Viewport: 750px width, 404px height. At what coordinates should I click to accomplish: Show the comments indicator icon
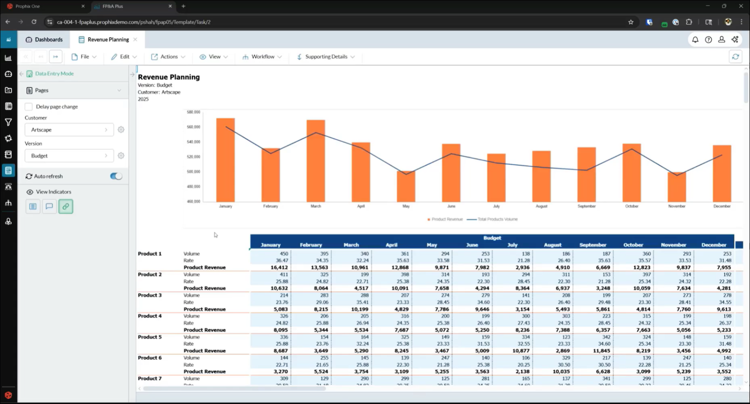(49, 206)
